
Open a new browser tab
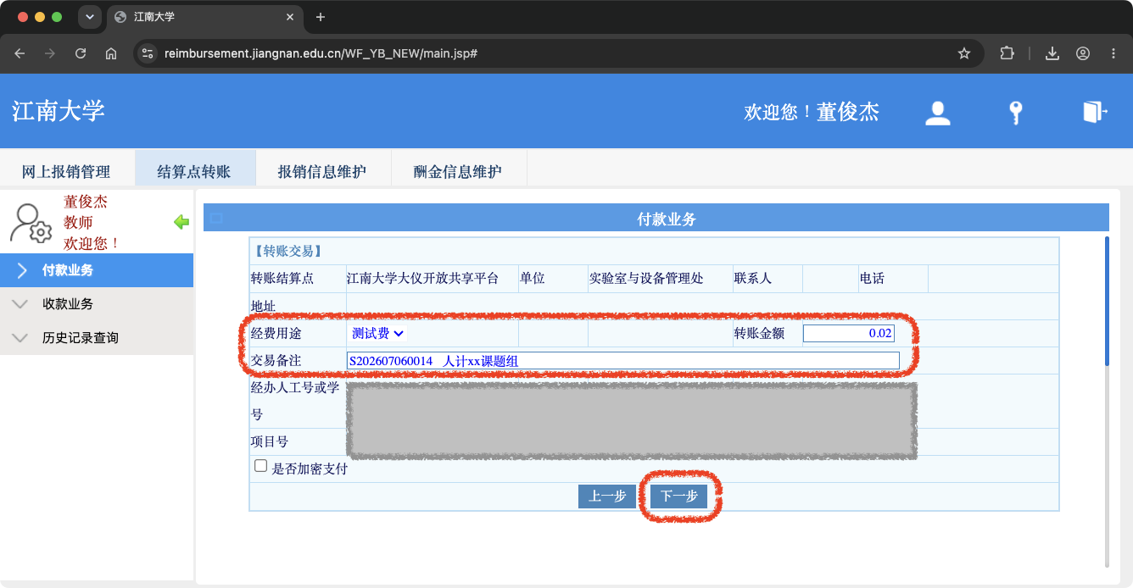[320, 17]
